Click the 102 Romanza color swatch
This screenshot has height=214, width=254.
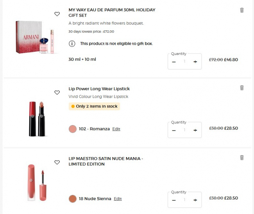[72, 129]
